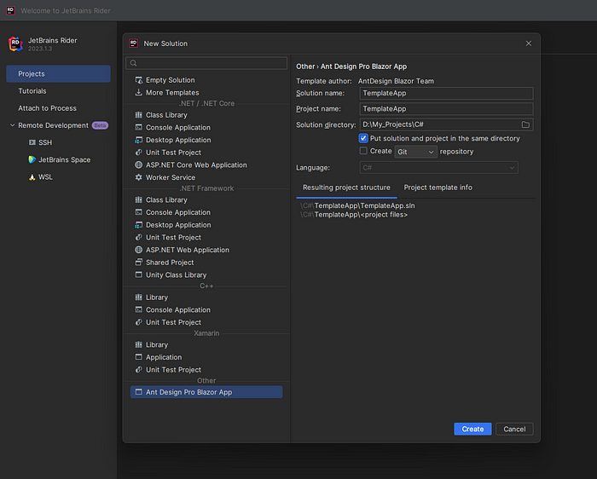Click the Cancel button
Screen dimensions: 597x479
coord(514,430)
